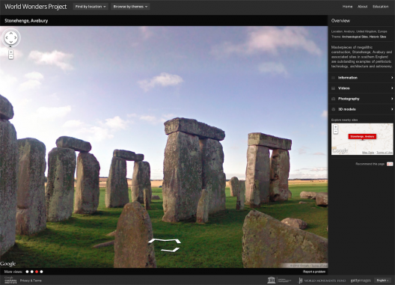
Task: Expand the Information section chevron
Action: (x=392, y=78)
